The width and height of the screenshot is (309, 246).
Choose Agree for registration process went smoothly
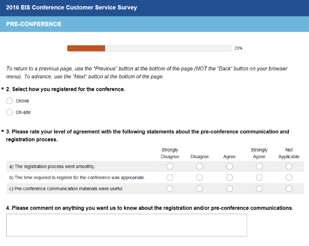click(x=230, y=166)
